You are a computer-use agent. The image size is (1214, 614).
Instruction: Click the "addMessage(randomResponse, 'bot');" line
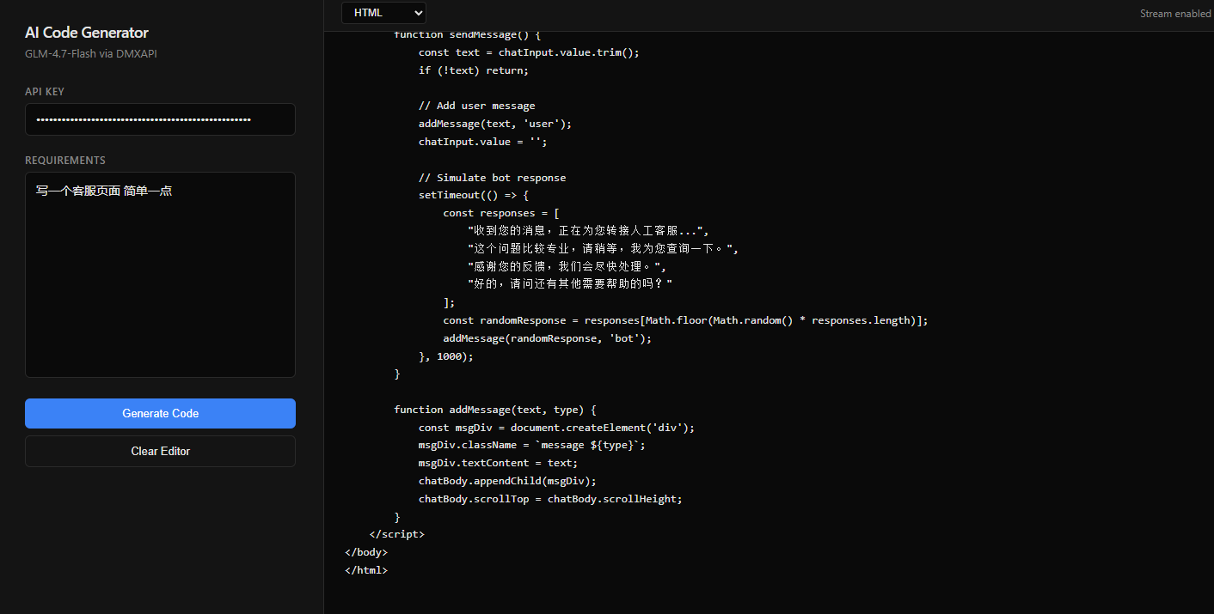point(548,338)
